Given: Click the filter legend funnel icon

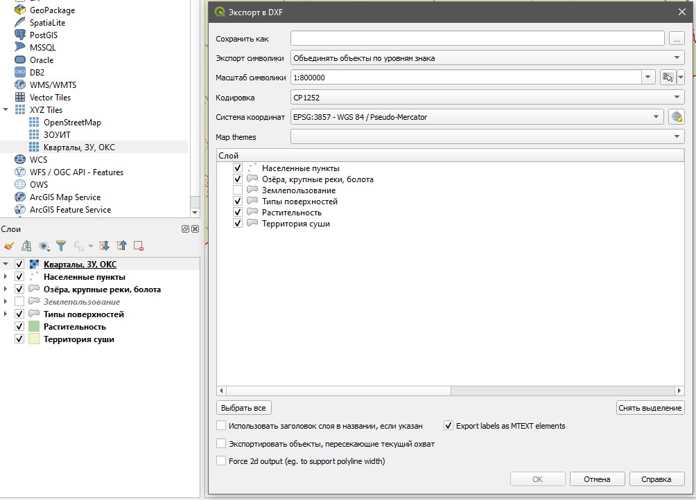Looking at the screenshot, I should point(61,245).
